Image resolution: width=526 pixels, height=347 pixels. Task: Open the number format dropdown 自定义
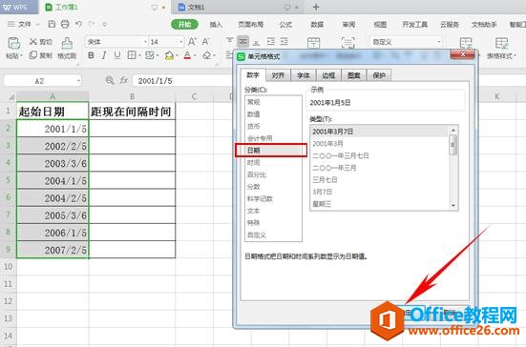[439, 42]
